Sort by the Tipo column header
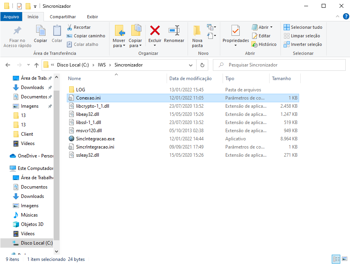 (246, 79)
